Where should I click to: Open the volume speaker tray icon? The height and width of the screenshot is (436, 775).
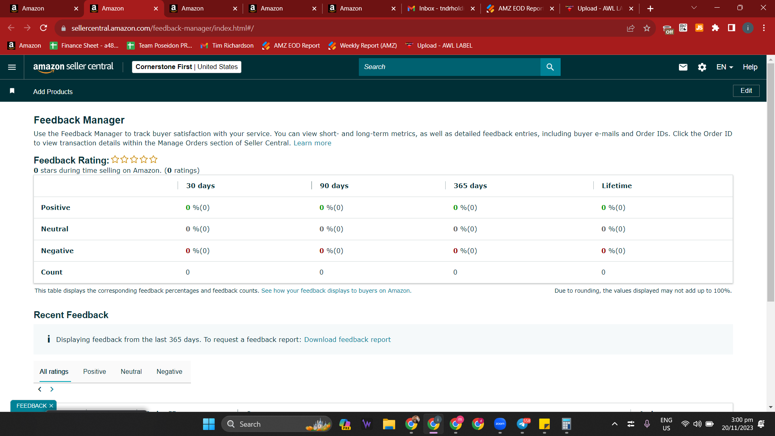697,424
